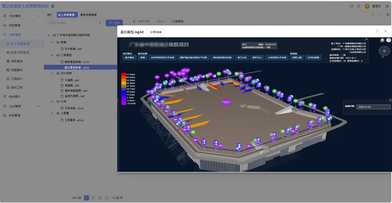This screenshot has width=392, height=203.
Task: Click the 上传 upload button
Action: [114, 23]
